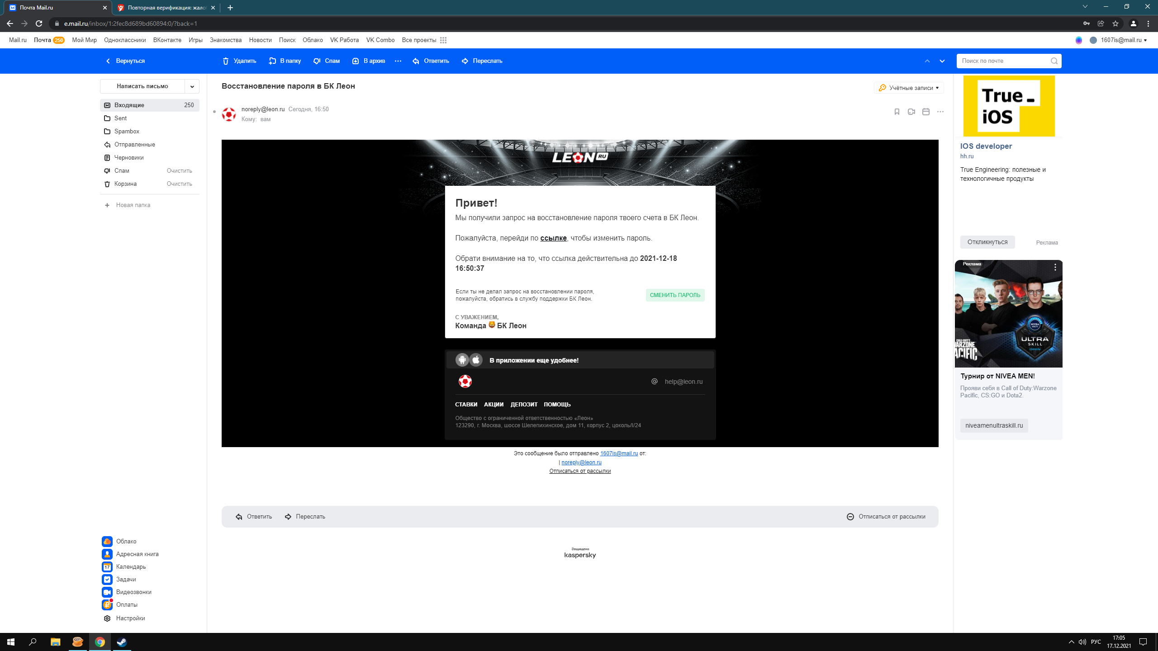Screen dimensions: 1158x651
Task: Click the calendar event icon in email header
Action: (925, 112)
